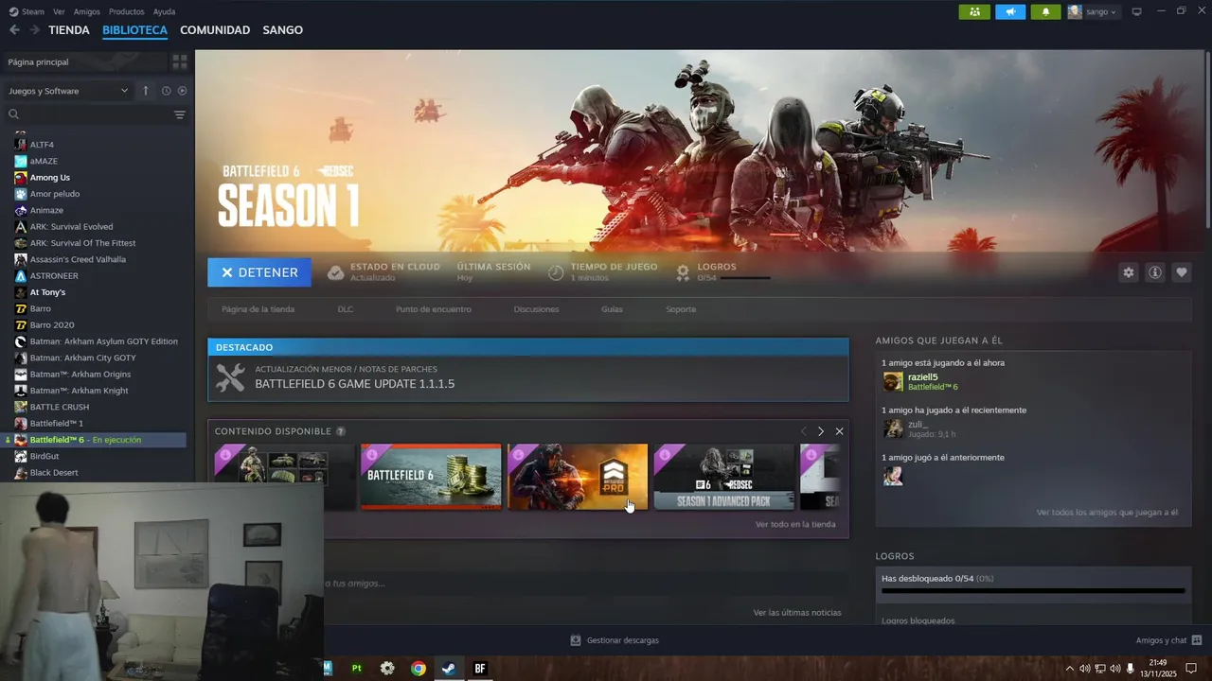Open the DLC tab link
The width and height of the screenshot is (1212, 681).
click(346, 309)
